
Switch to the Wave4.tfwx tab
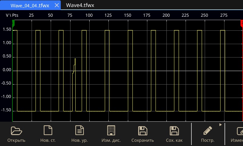click(x=80, y=5)
